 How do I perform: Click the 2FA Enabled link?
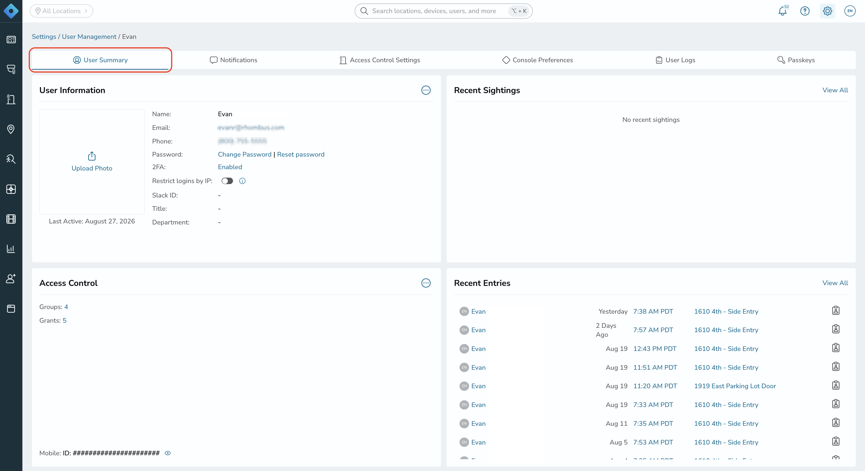click(x=230, y=167)
